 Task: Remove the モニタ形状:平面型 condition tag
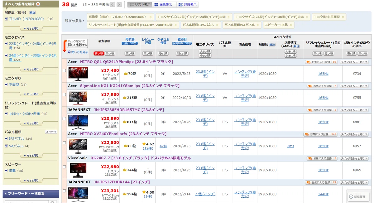(x=343, y=17)
